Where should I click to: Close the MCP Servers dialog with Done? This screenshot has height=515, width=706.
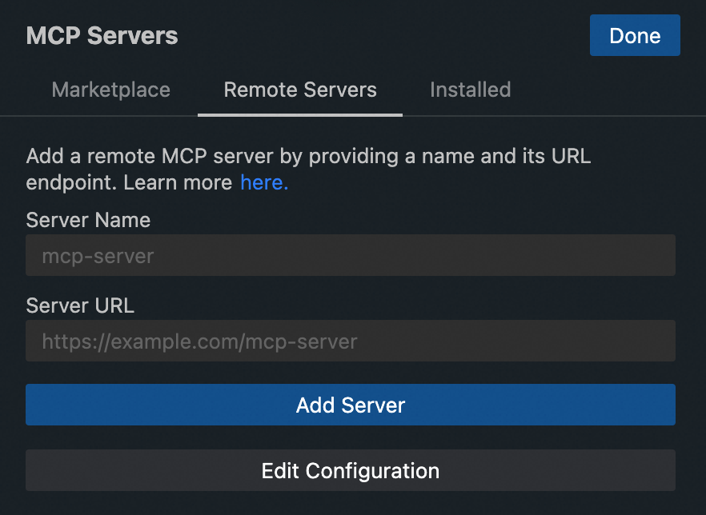coord(635,36)
